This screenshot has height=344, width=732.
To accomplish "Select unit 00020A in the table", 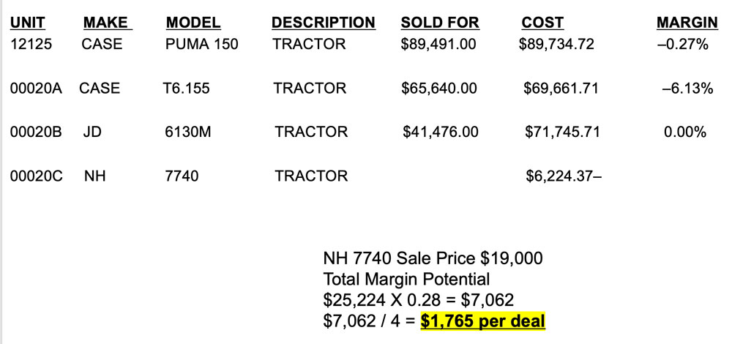I will click(x=36, y=88).
